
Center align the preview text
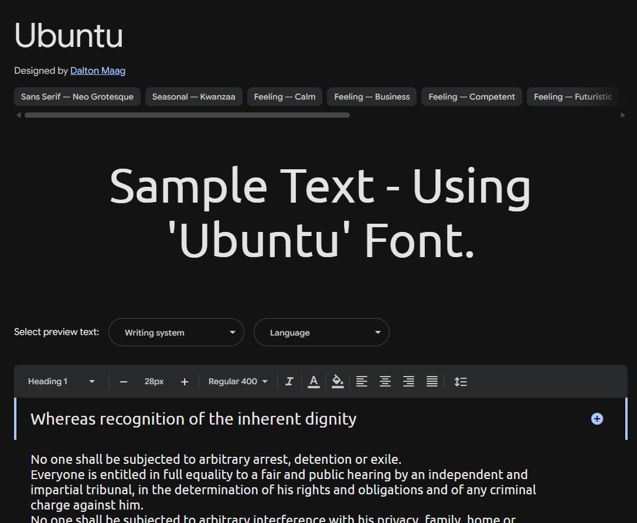click(x=385, y=381)
